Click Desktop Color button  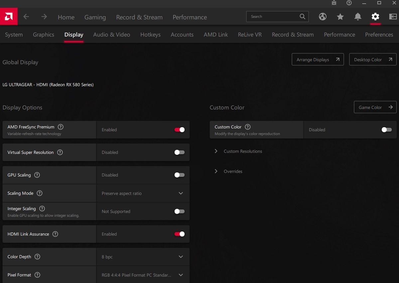[373, 60]
